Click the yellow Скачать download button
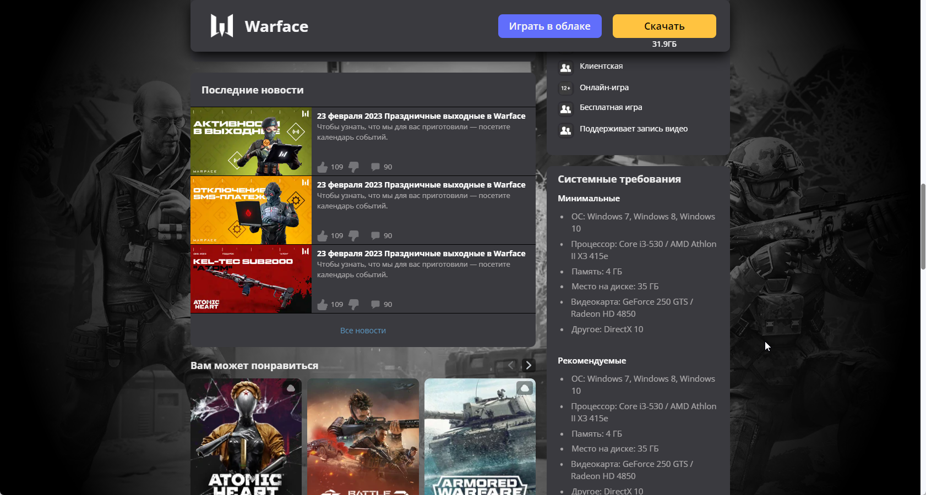This screenshot has width=926, height=495. (664, 26)
